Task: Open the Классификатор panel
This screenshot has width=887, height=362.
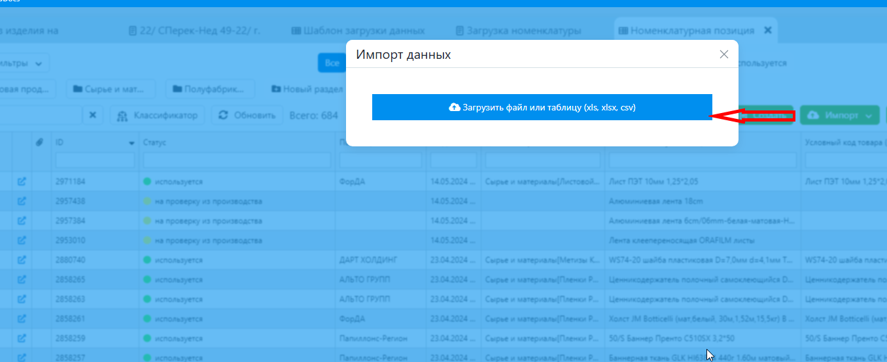Action: click(158, 115)
